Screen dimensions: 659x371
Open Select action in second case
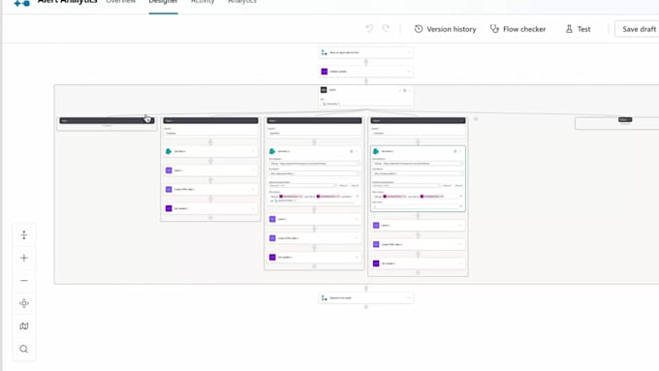point(210,170)
